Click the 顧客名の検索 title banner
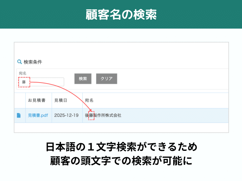 pos(121,15)
